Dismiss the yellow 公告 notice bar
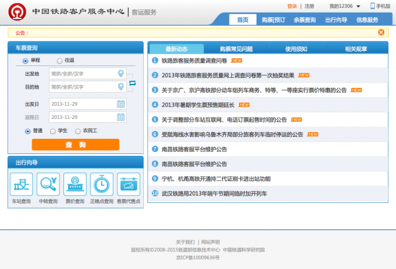396x269 pixels. coord(381,32)
